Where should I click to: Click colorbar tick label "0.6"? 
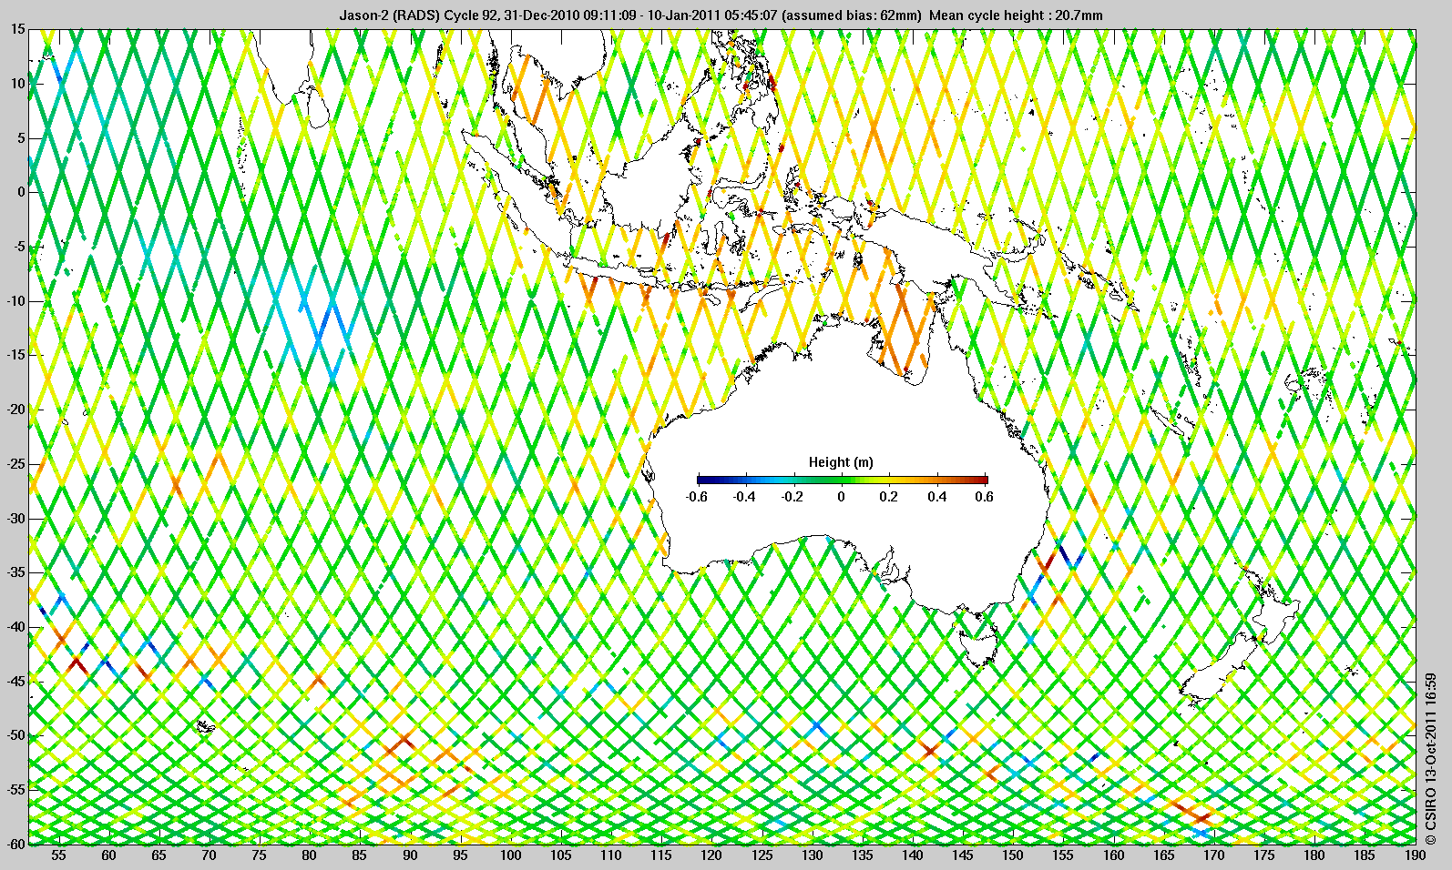(x=984, y=497)
